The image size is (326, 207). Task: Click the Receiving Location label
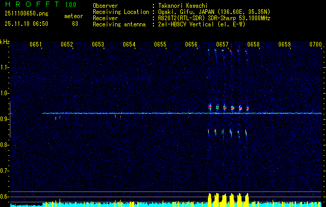[121, 12]
